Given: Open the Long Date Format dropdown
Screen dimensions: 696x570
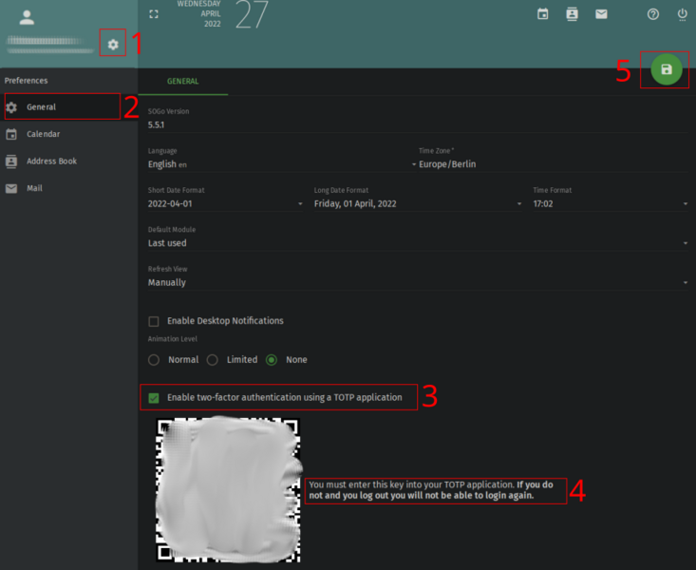Looking at the screenshot, I should [x=418, y=203].
